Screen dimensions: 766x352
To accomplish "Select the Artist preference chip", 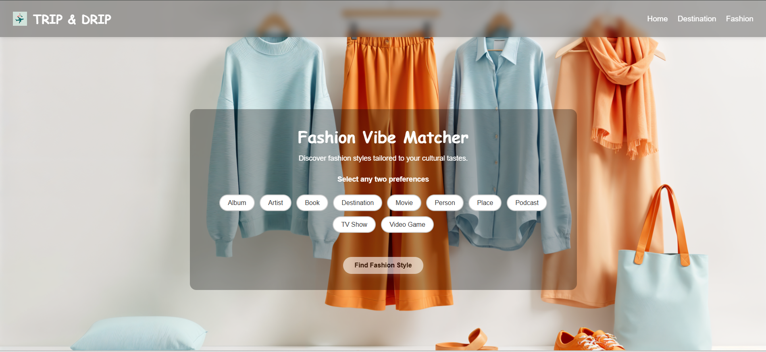I will [x=275, y=203].
